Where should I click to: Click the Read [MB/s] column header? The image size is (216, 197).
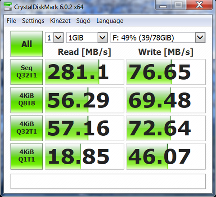tap(85, 52)
